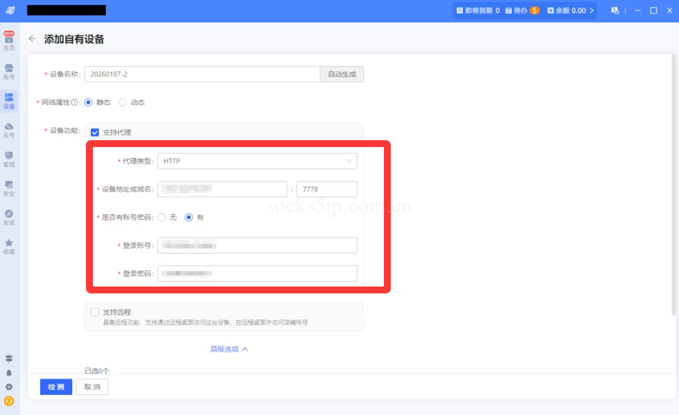This screenshot has height=415, width=679.
Task: Click the 登录密码 login password field
Action: pos(258,273)
